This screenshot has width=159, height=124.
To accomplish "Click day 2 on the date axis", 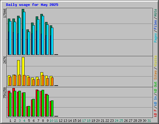I will 15,121.
